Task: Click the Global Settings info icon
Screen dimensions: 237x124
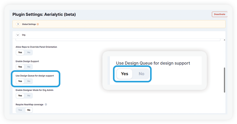Action: [38, 24]
